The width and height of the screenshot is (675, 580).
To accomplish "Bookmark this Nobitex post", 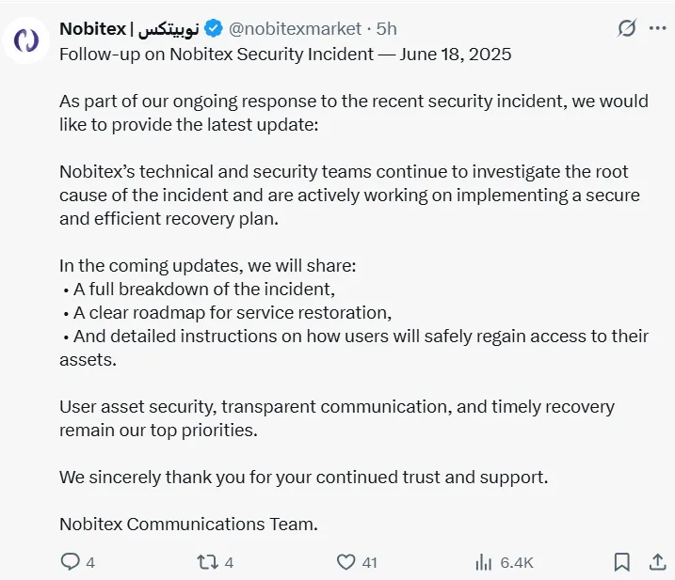I will click(621, 562).
